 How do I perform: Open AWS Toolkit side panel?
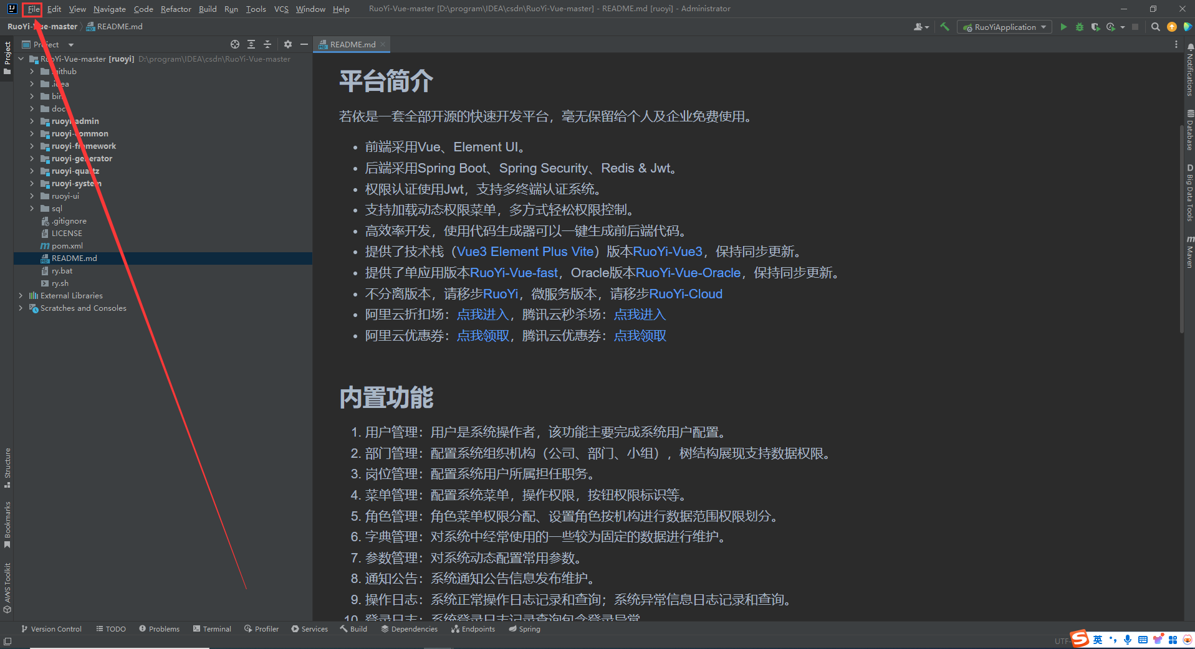click(7, 588)
